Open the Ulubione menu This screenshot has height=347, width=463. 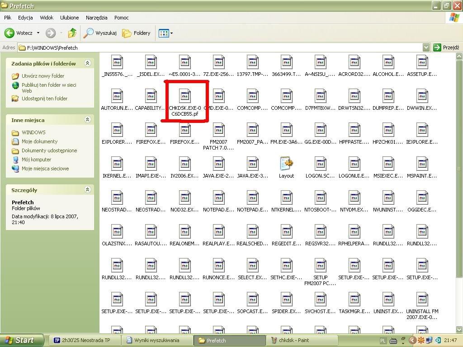pyautogui.click(x=69, y=18)
